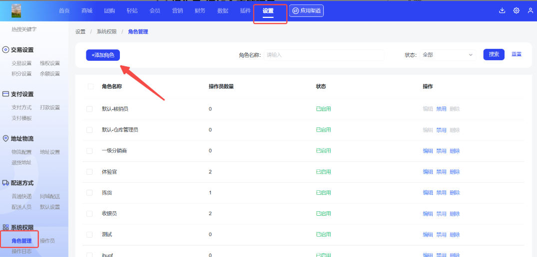The image size is (537, 257).
Task: Click the 交易设置 section icon
Action: pos(6,50)
